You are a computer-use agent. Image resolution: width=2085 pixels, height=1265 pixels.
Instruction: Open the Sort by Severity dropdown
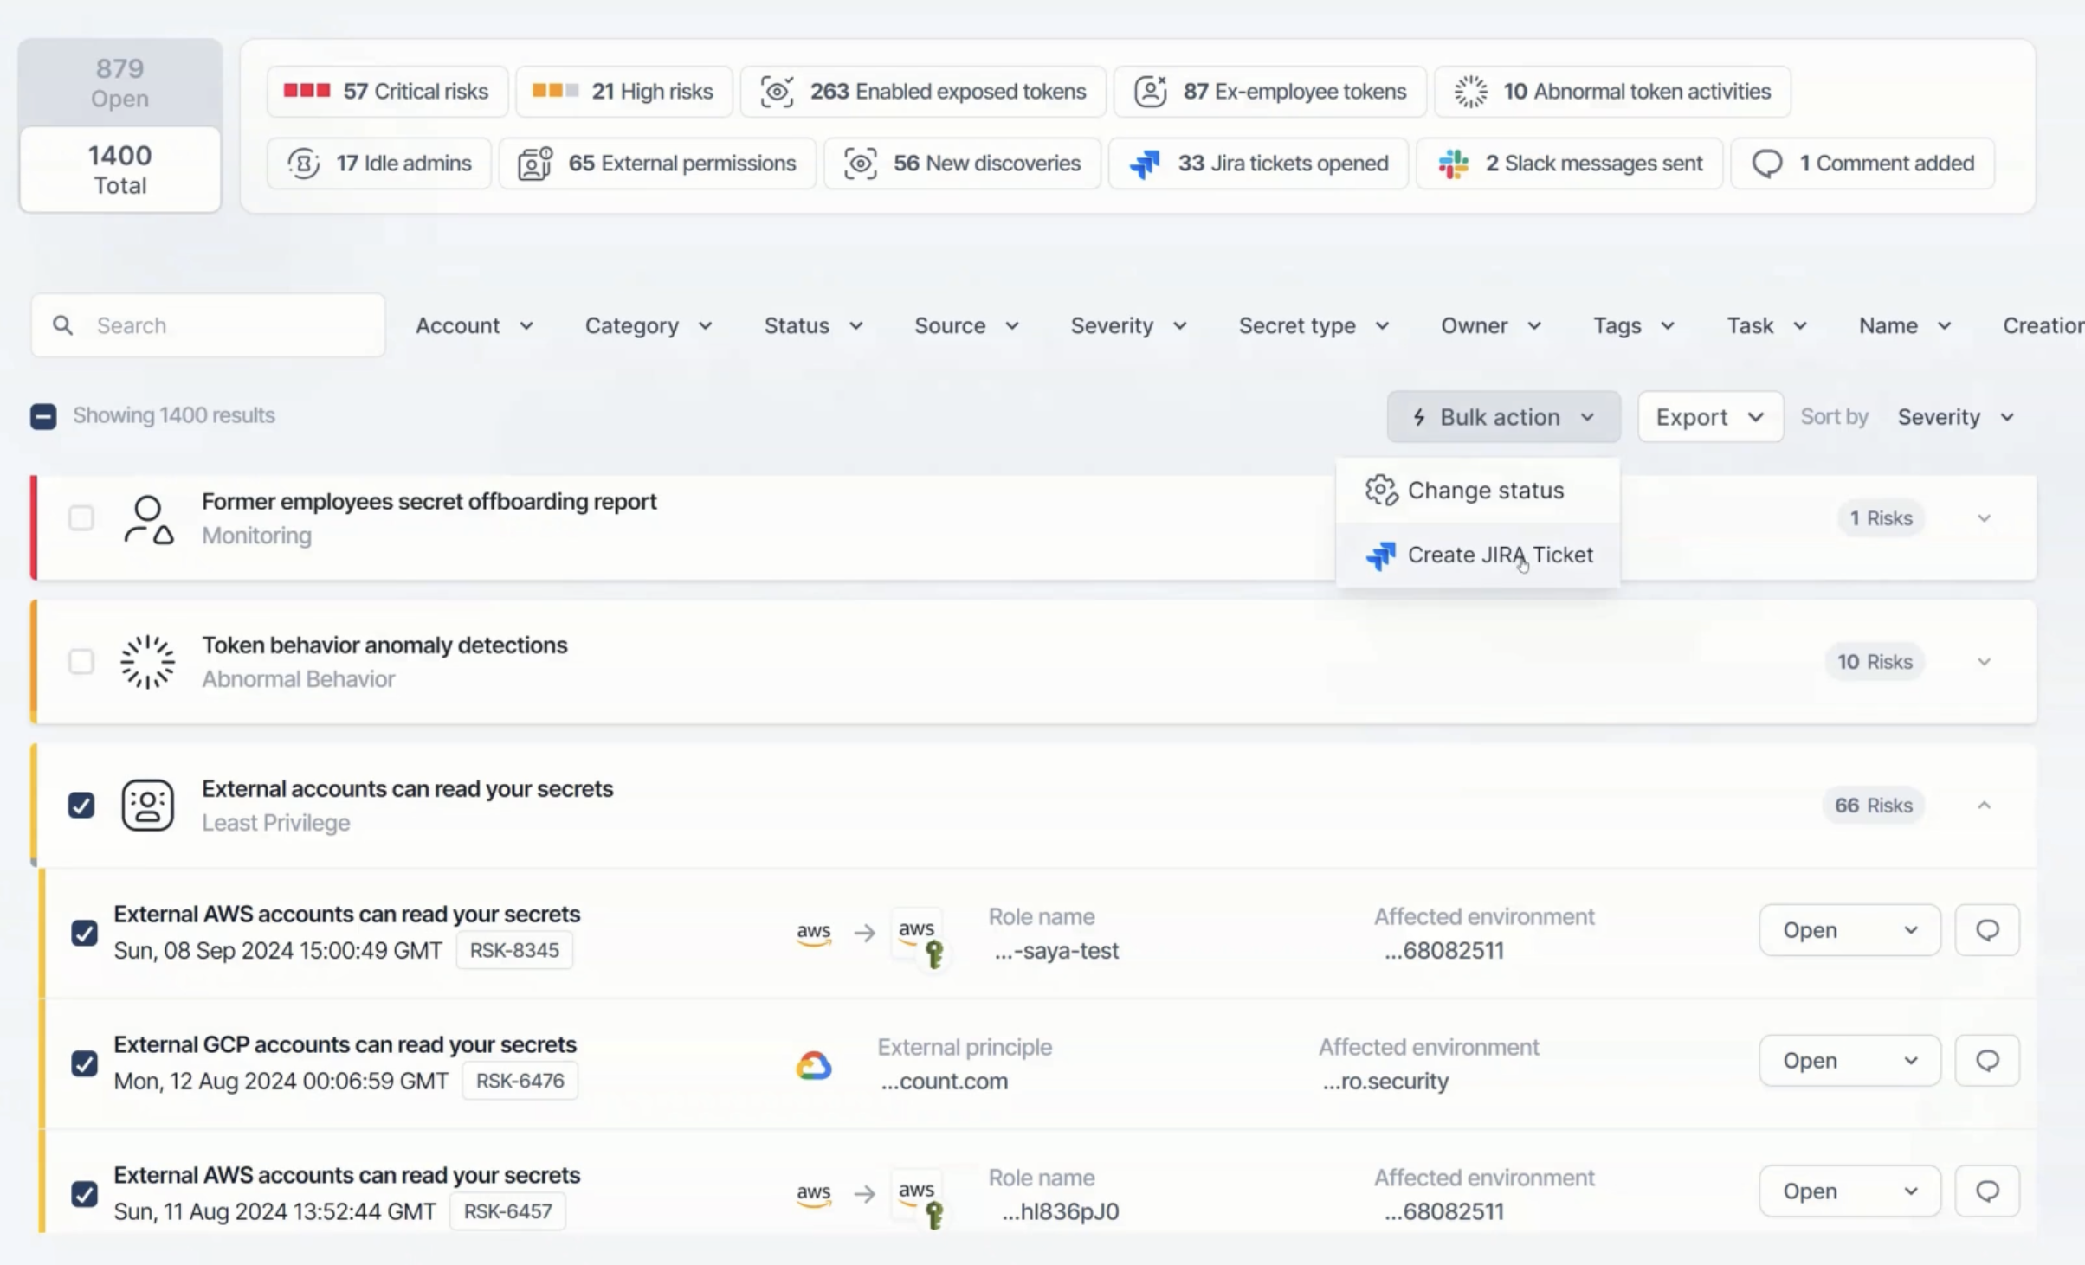pos(1956,417)
